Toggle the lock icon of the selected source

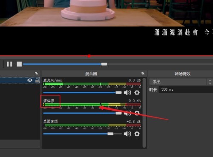pos(37,80)
